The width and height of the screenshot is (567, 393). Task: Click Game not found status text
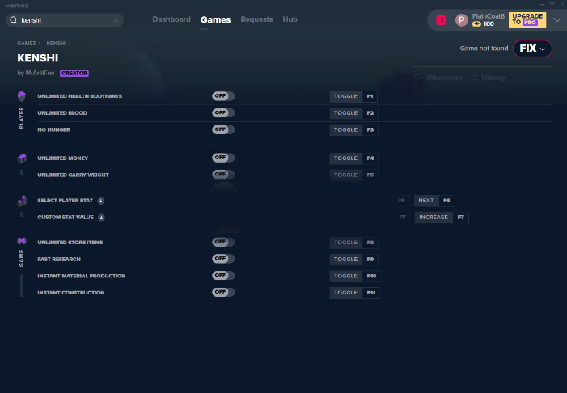(x=484, y=49)
